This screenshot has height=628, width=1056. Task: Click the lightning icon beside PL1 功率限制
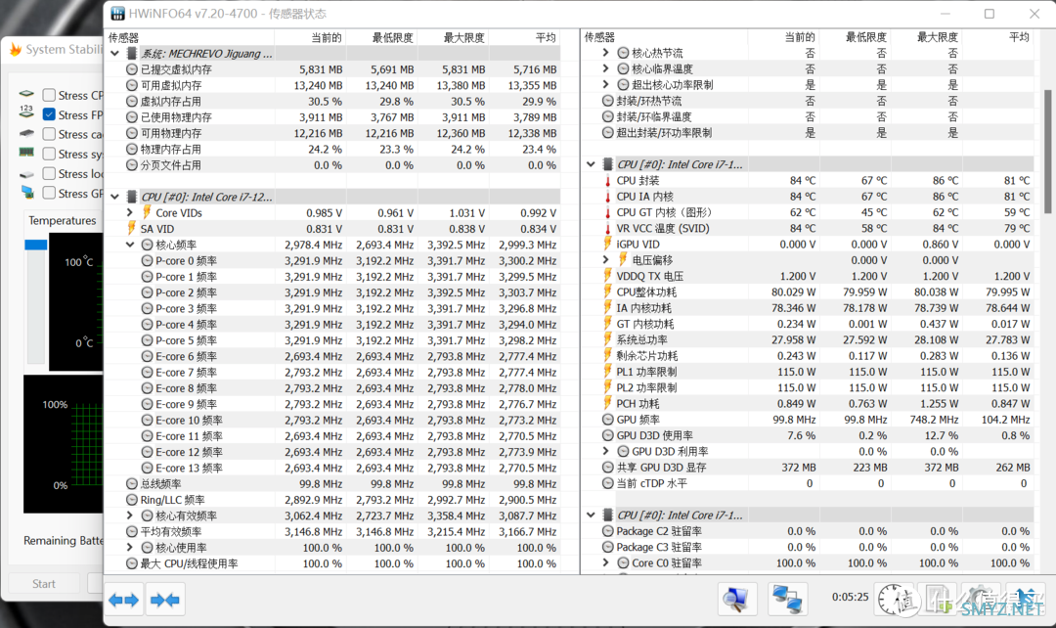607,372
